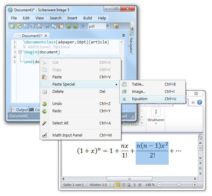Click the Print toolbar icon
Viewport: 212px width, 196px height.
39,26
